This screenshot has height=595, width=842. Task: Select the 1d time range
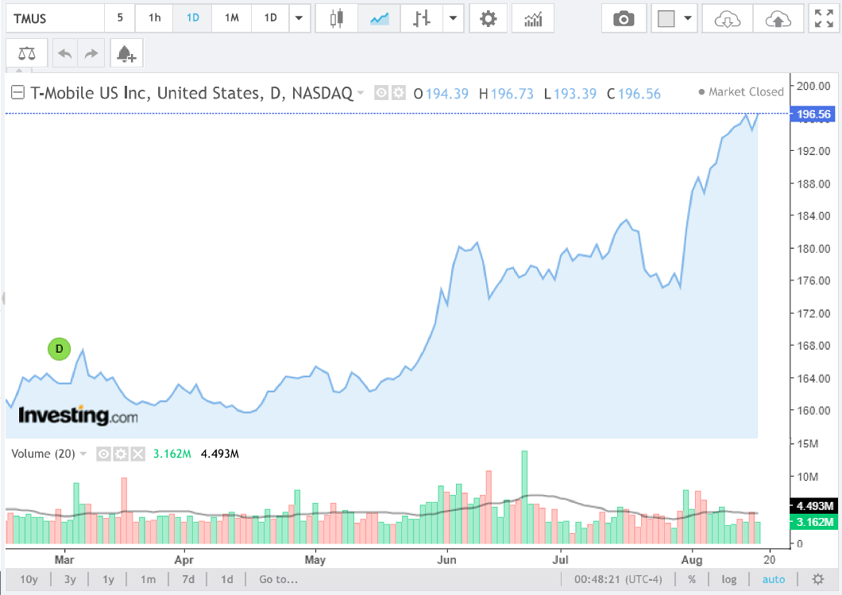(227, 579)
